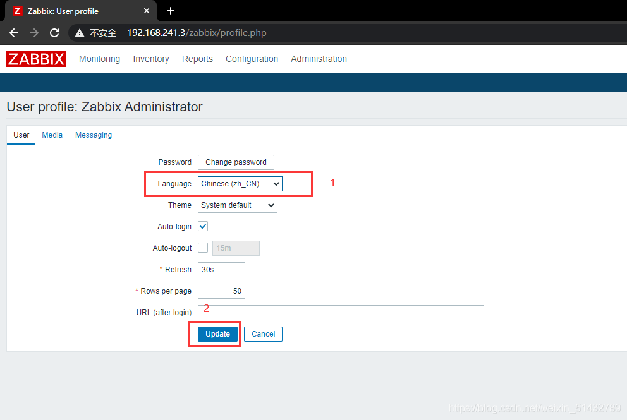
Task: Click the address bar URL
Action: 197,33
